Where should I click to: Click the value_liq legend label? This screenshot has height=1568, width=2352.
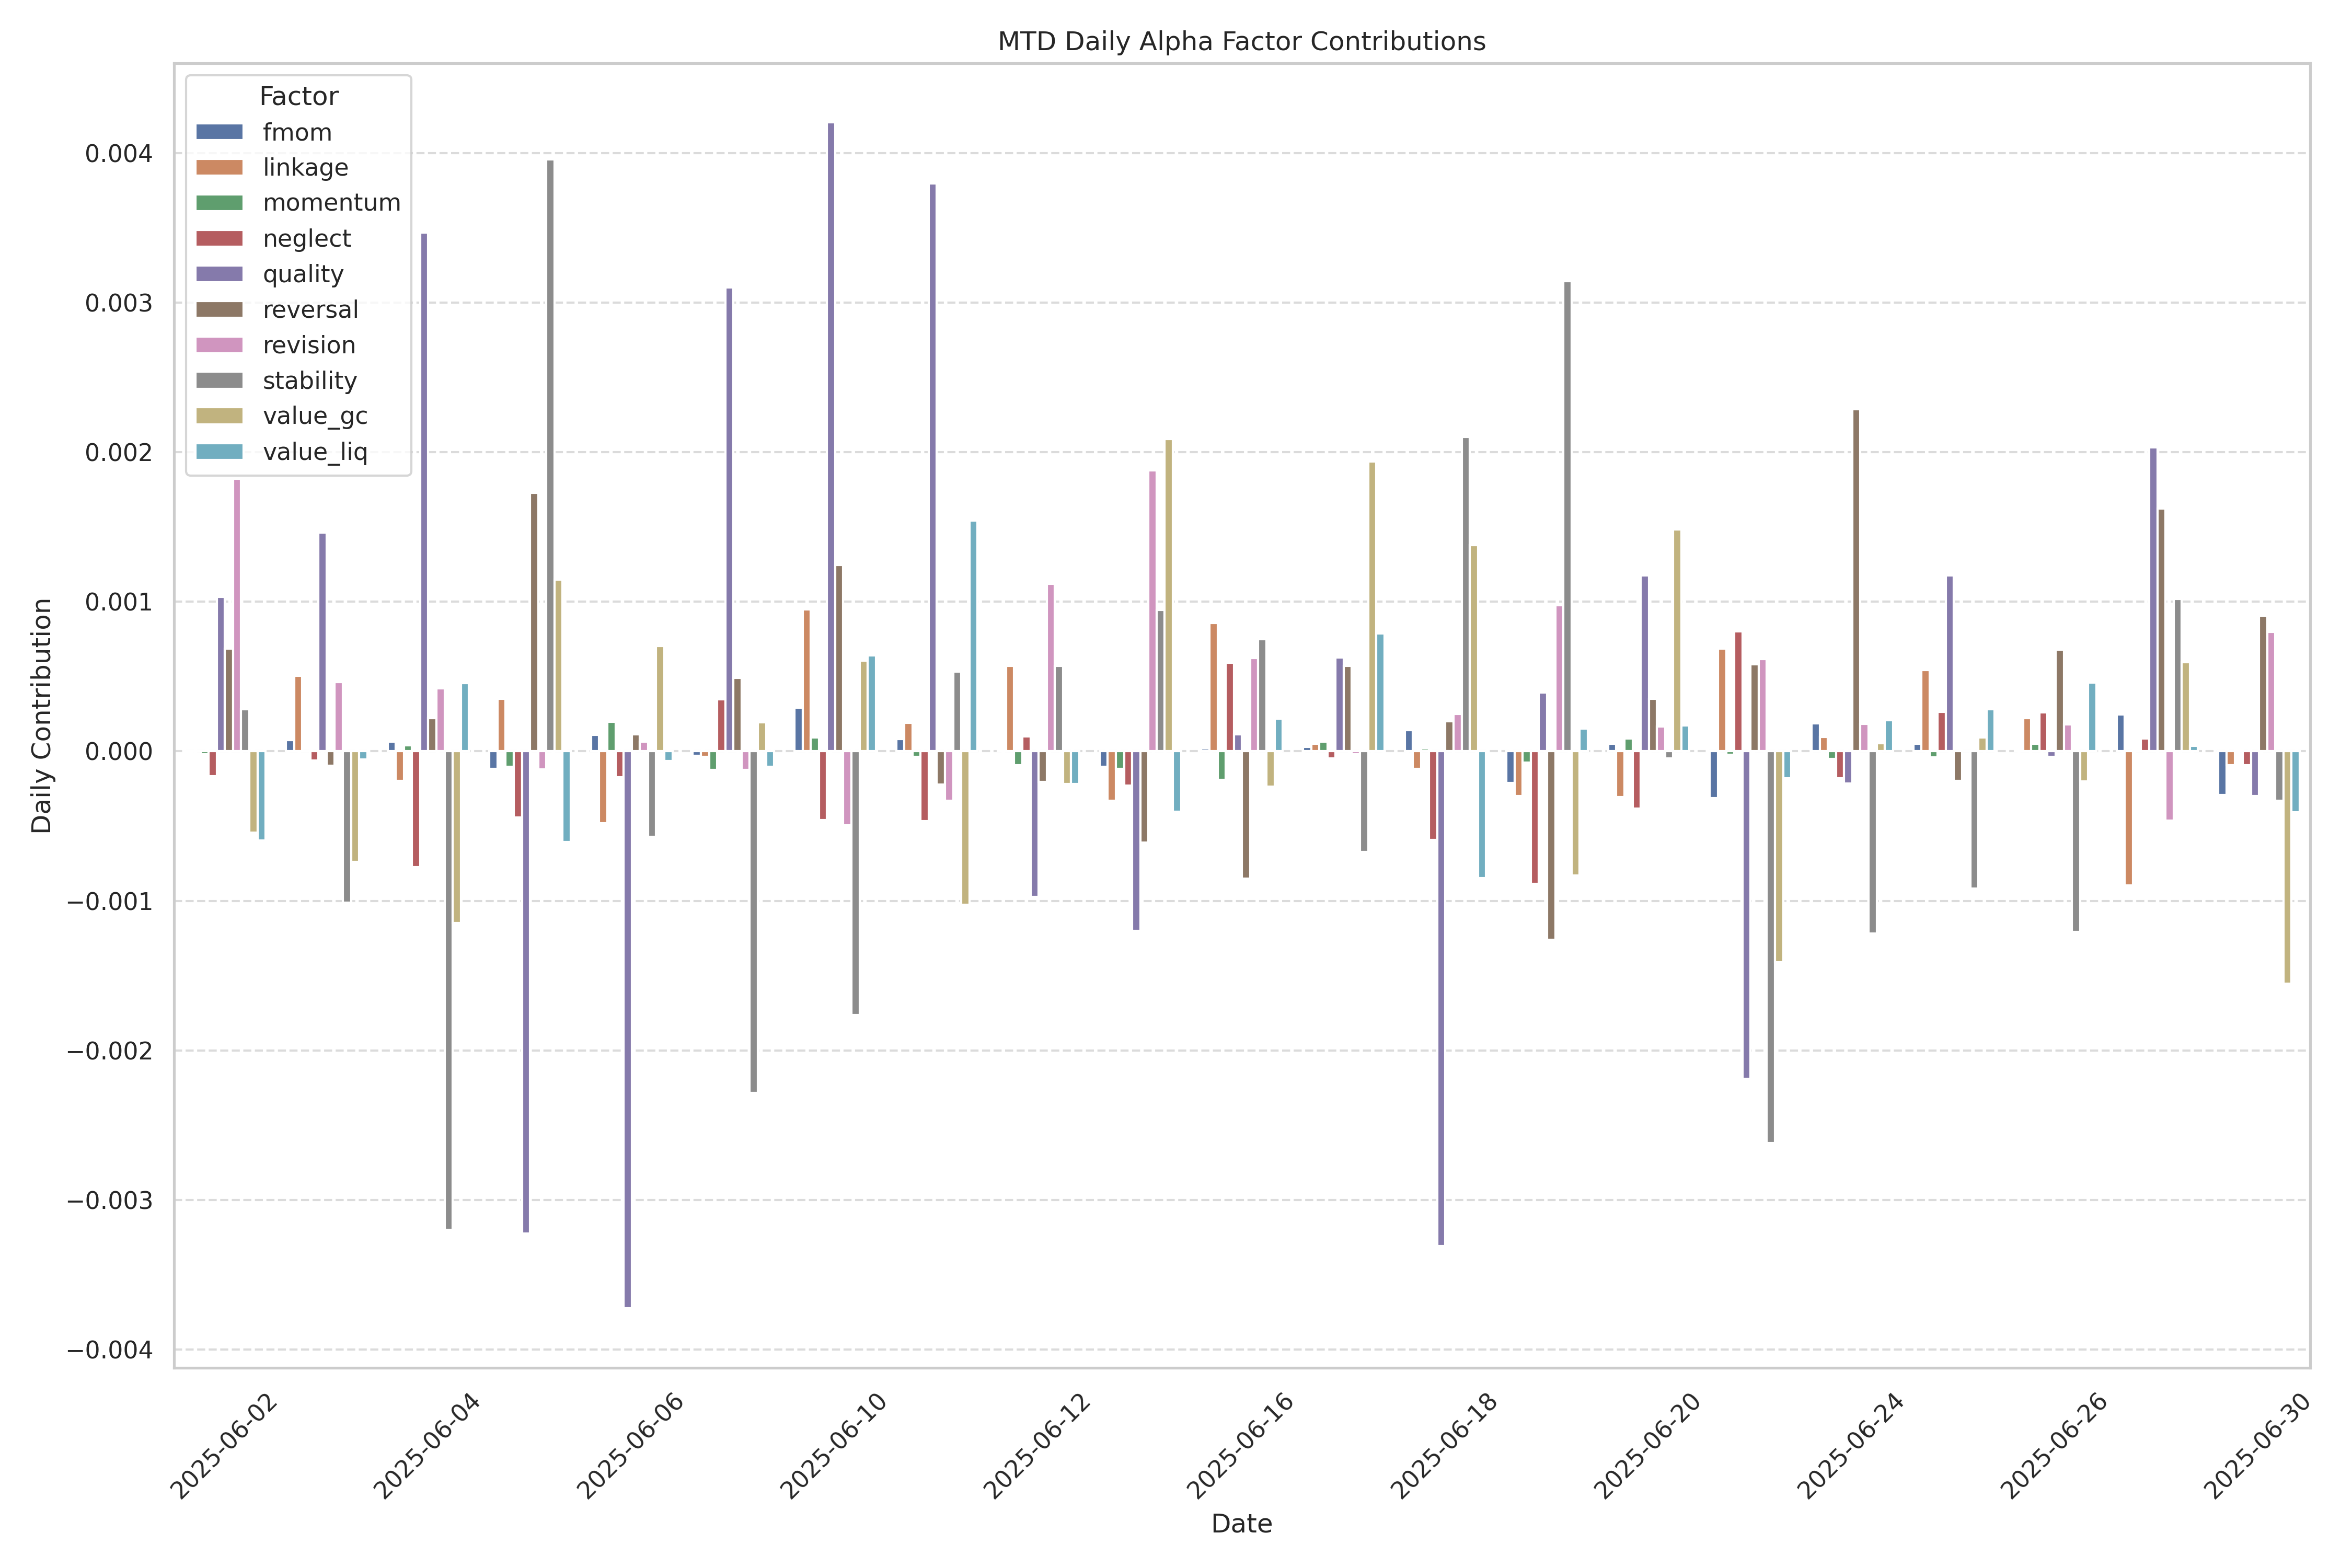pyautogui.click(x=314, y=452)
